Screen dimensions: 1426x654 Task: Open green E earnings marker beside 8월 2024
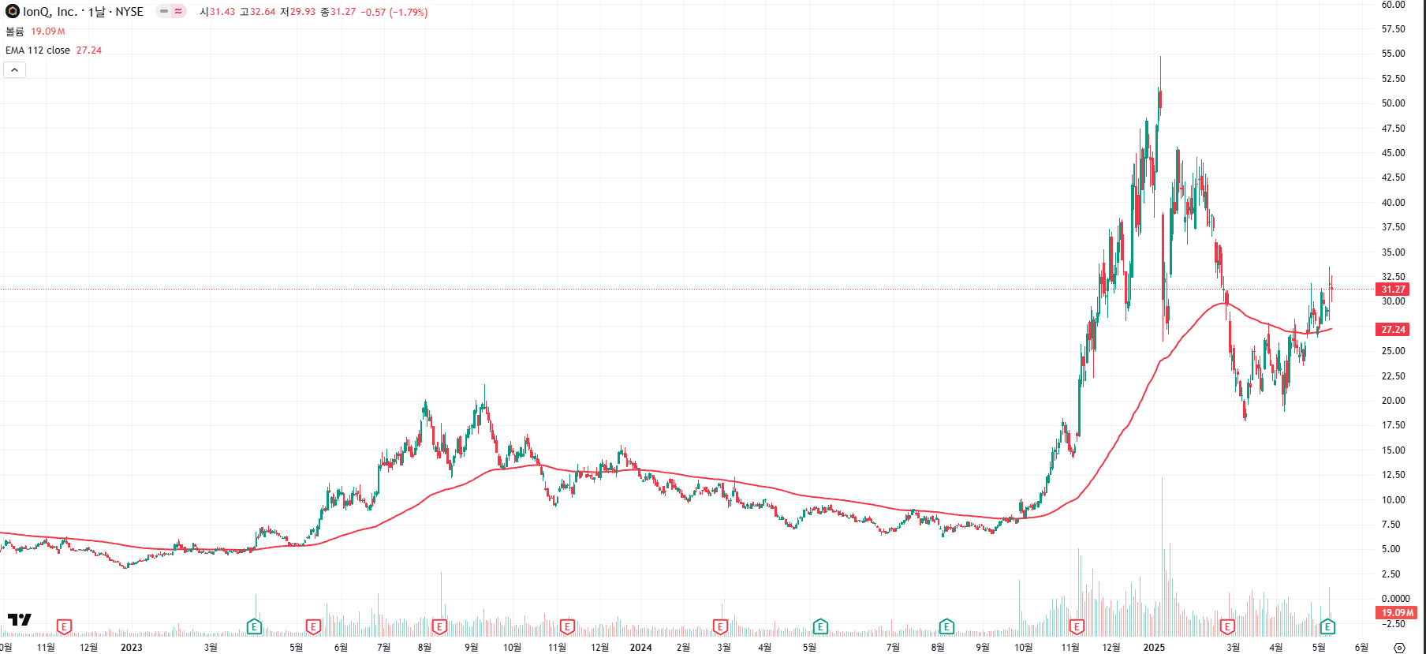946,626
